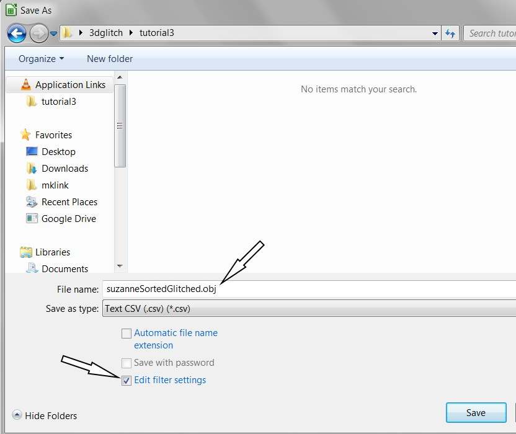Screen dimensions: 516x434
Task: Focus the Search tutorial3 field
Action: (490, 33)
